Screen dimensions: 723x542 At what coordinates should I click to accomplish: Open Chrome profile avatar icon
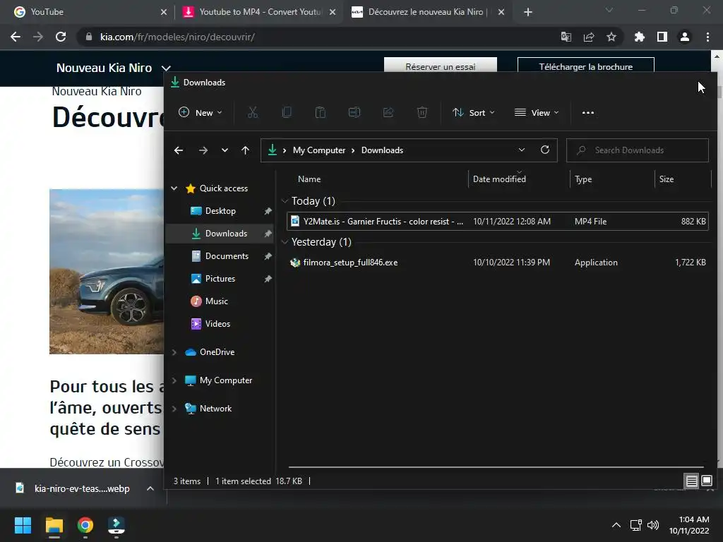pyautogui.click(x=685, y=37)
